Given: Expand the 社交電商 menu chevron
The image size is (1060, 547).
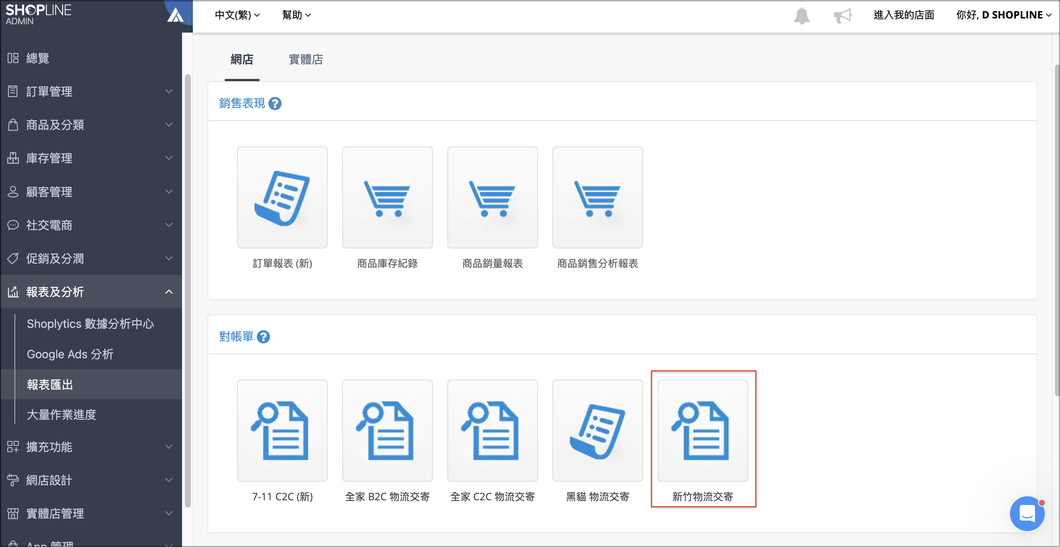Looking at the screenshot, I should (169, 225).
